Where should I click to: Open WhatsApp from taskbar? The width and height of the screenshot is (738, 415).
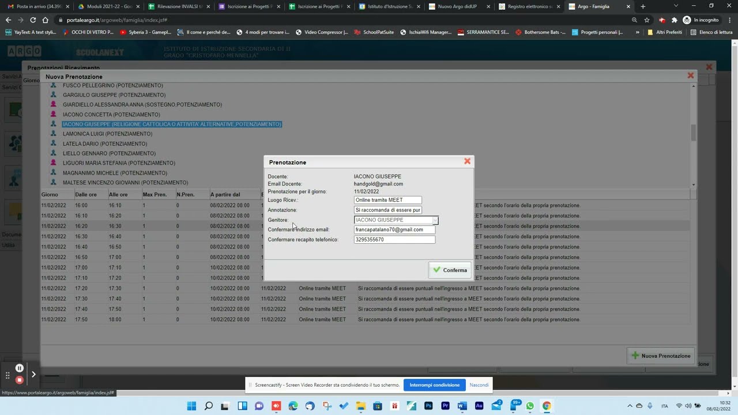click(x=530, y=406)
